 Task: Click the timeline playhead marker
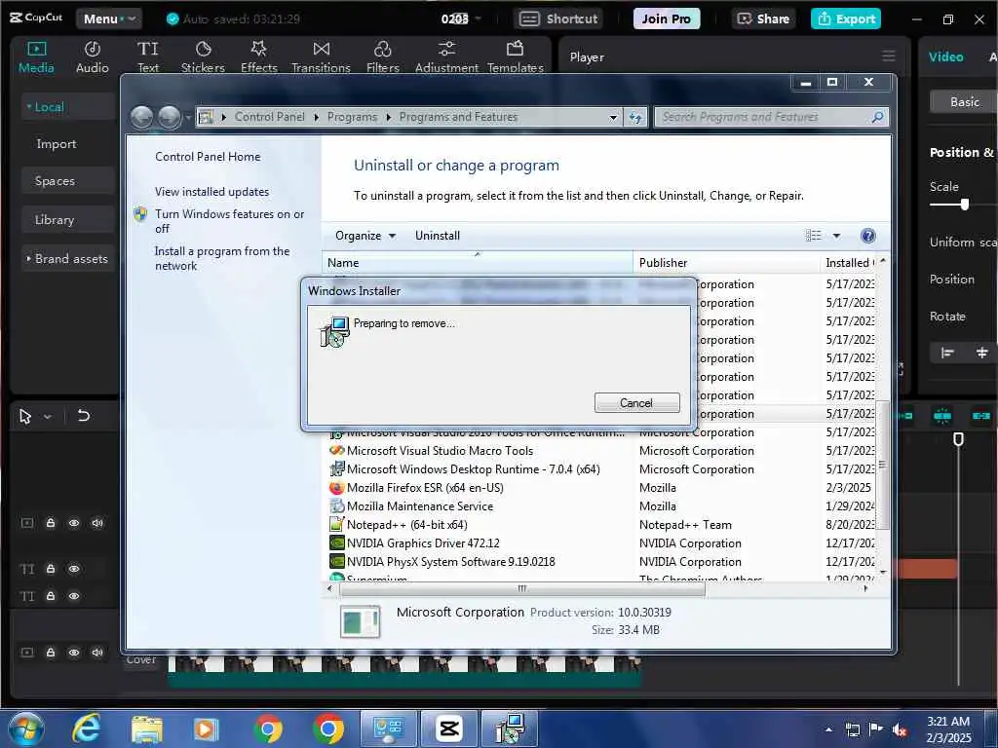(x=958, y=439)
